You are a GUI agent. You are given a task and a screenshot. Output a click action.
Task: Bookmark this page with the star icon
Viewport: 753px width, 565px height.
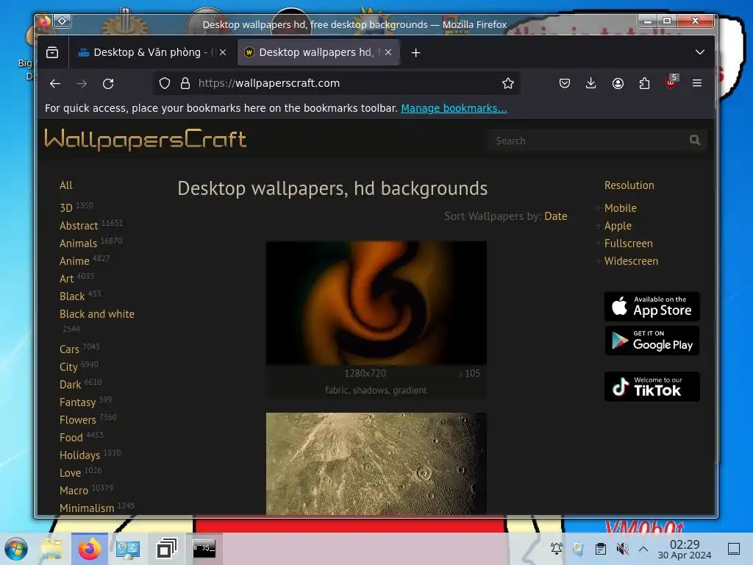[x=508, y=84]
